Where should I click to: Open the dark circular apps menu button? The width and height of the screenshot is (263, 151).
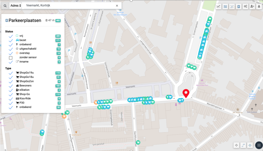[x=259, y=145]
